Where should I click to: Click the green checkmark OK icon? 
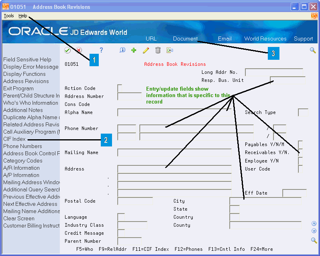[x=67, y=50]
